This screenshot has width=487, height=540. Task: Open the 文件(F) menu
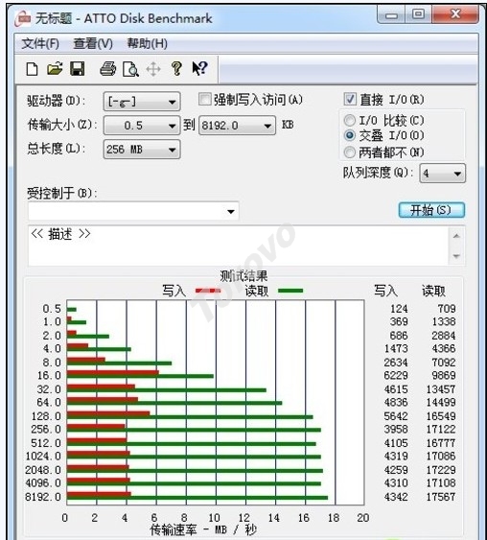pos(40,44)
